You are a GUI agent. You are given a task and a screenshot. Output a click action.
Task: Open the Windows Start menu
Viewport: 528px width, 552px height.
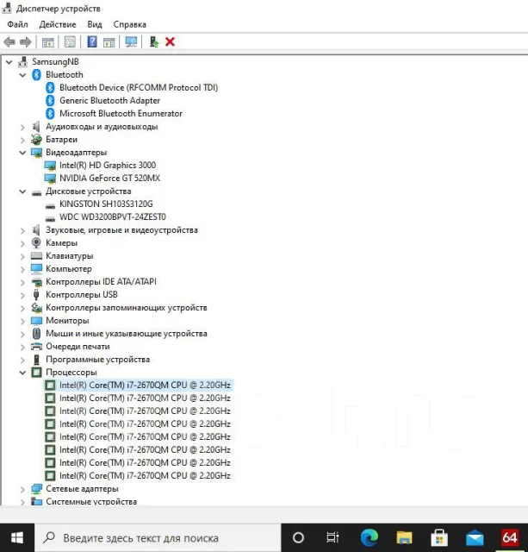[17, 538]
